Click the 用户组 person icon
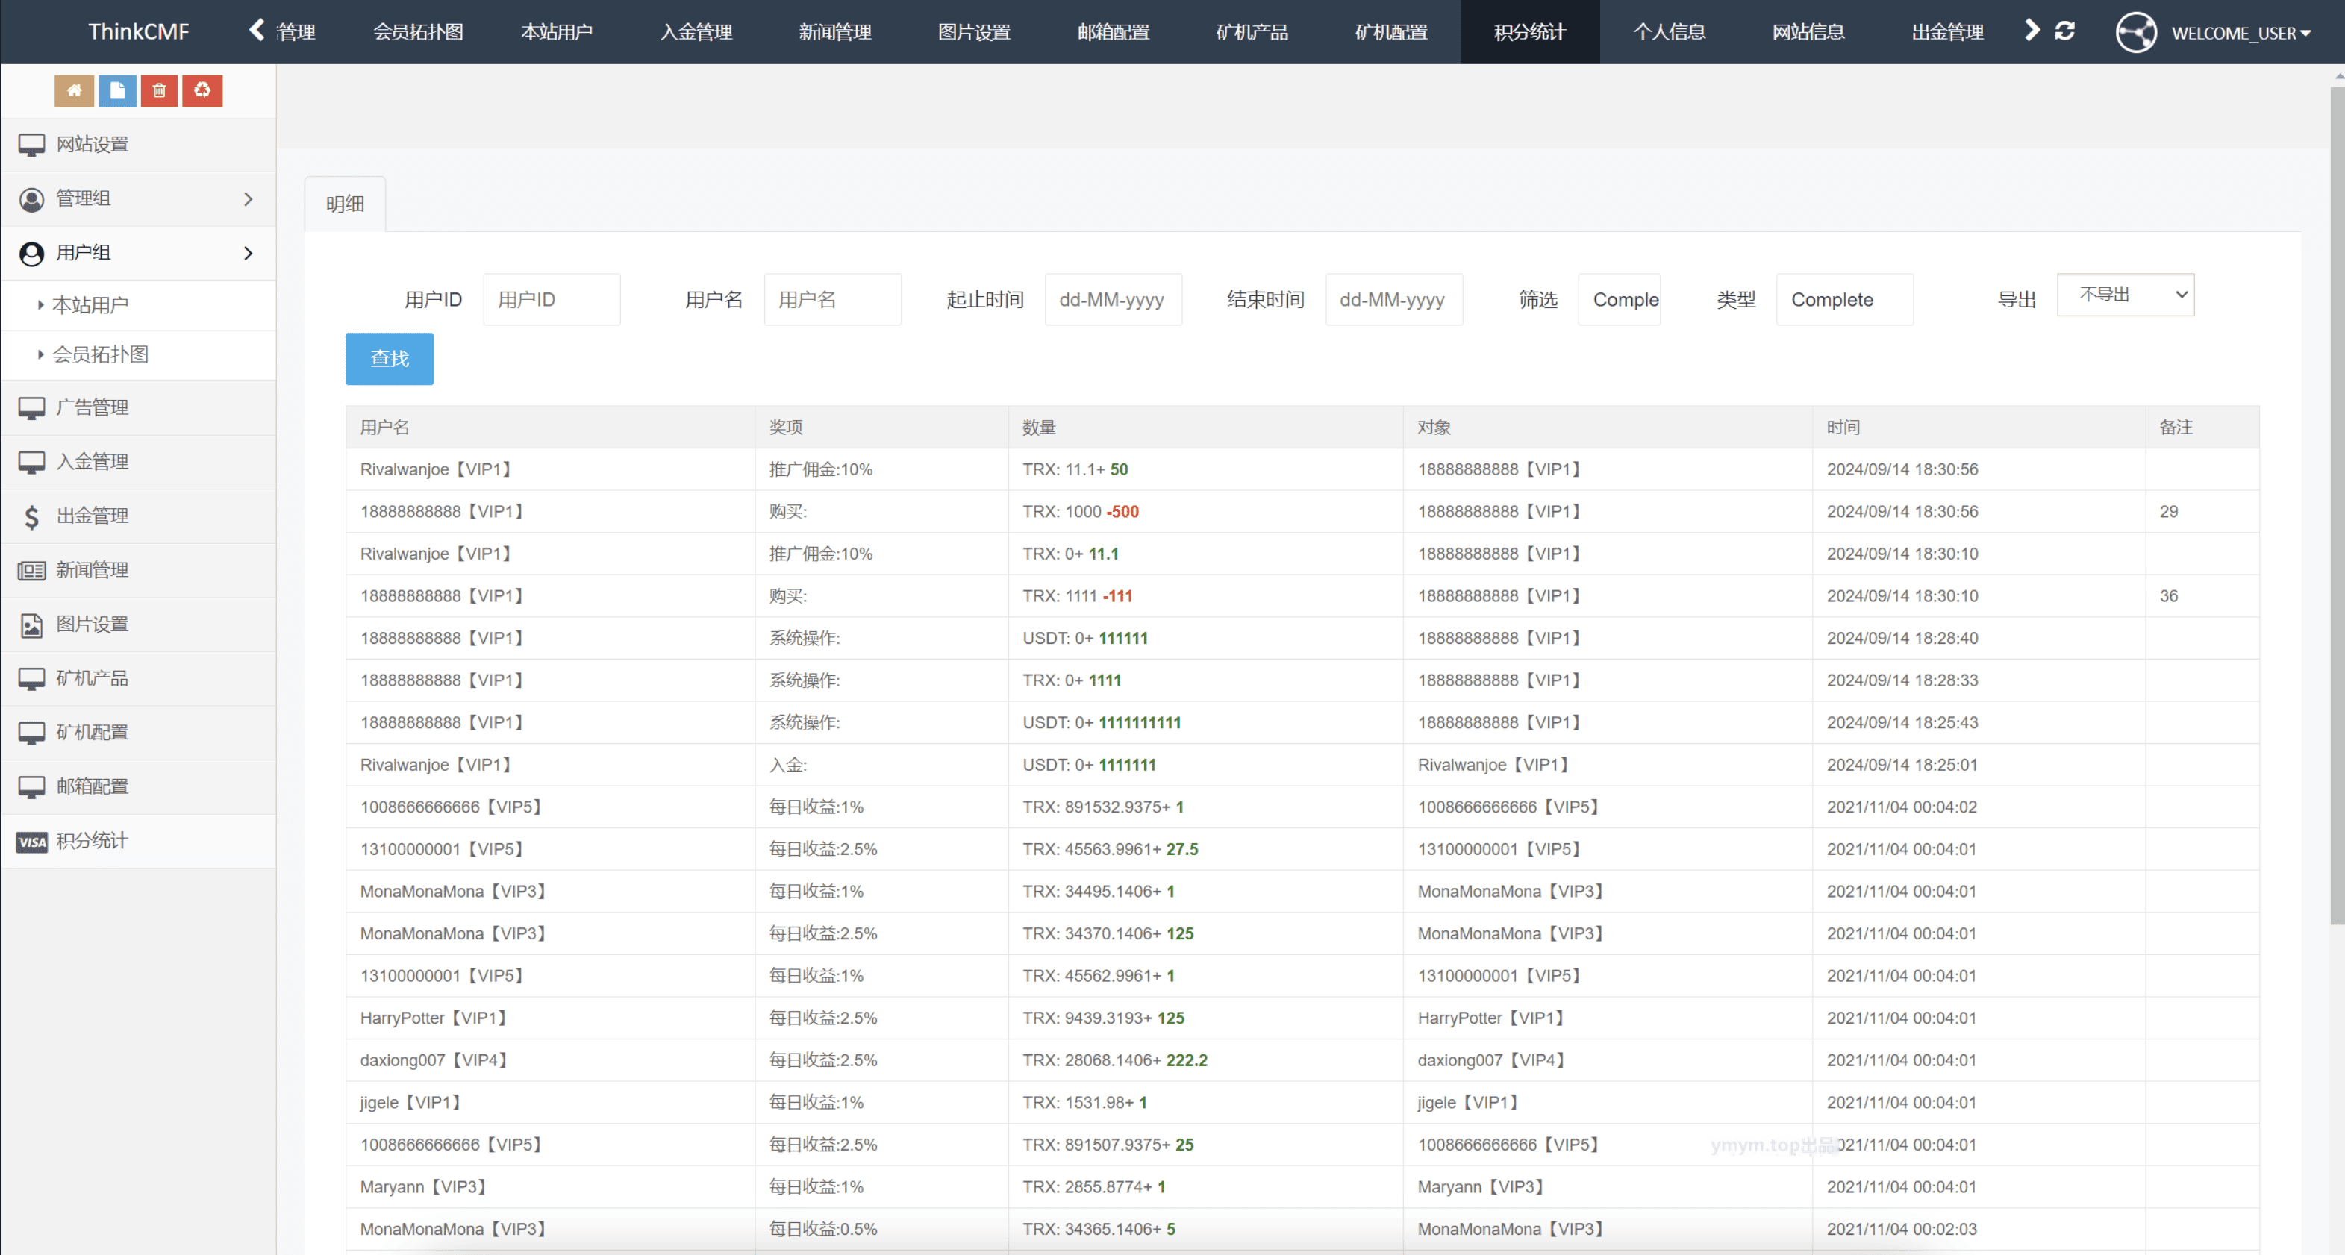The image size is (2345, 1255). pos(32,254)
